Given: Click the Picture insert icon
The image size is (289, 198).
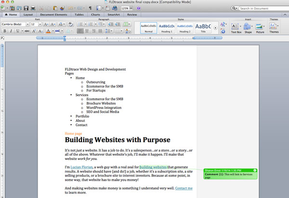Looking at the screenshot, I should tap(259, 26).
